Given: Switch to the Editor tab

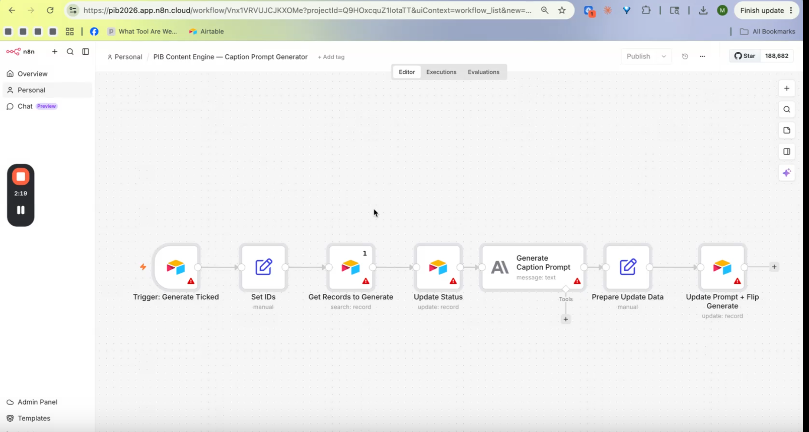Looking at the screenshot, I should click(407, 72).
